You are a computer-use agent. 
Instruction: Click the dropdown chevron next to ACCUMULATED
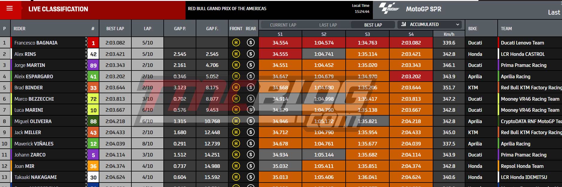point(457,24)
